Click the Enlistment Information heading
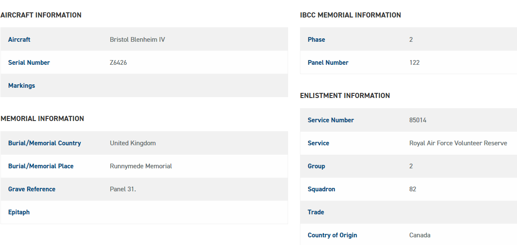The image size is (517, 245). point(345,95)
